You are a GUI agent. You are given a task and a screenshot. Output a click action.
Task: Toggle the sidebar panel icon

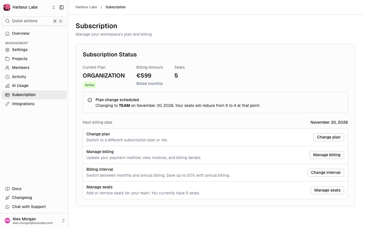coord(62,7)
